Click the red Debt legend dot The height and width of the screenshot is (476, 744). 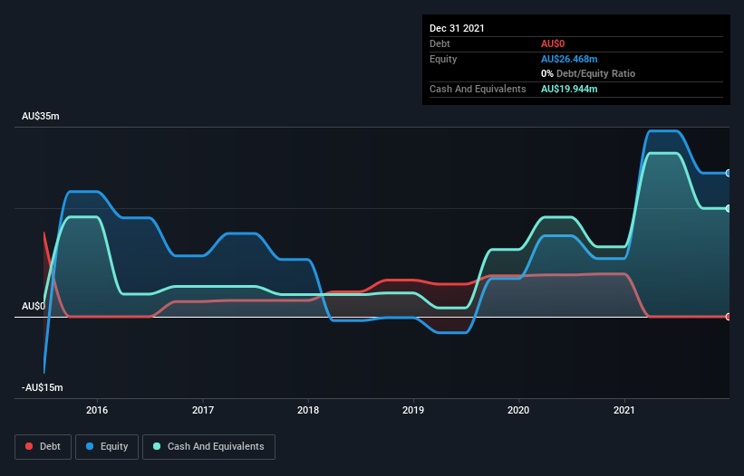click(29, 446)
